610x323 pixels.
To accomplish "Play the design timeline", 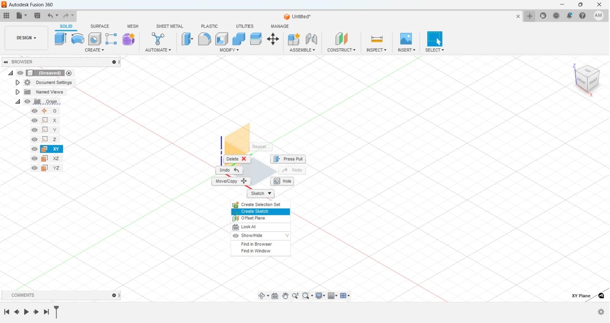I will click(27, 312).
